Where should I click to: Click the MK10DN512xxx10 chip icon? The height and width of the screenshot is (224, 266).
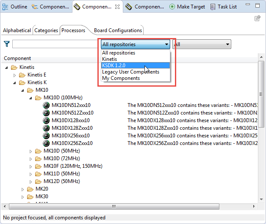(46, 105)
